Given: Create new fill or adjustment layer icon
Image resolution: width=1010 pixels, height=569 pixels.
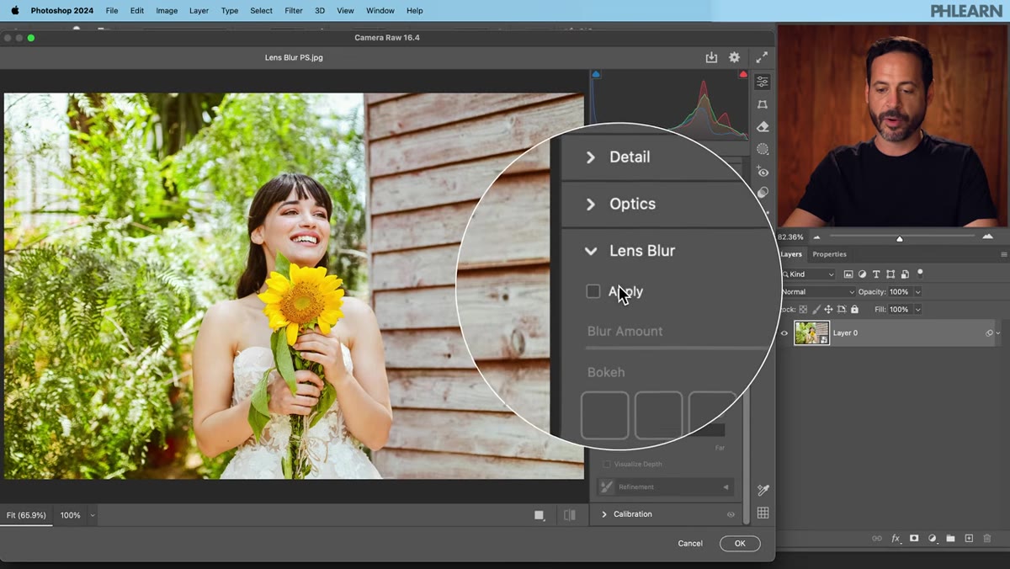Looking at the screenshot, I should click(933, 538).
